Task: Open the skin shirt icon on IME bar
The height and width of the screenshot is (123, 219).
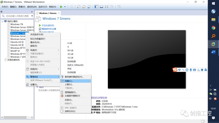Action: click(x=202, y=70)
